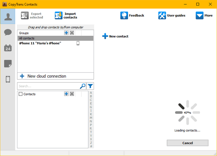217x156 pixels.
Task: Click the Groups column header
Action: click(x=24, y=33)
